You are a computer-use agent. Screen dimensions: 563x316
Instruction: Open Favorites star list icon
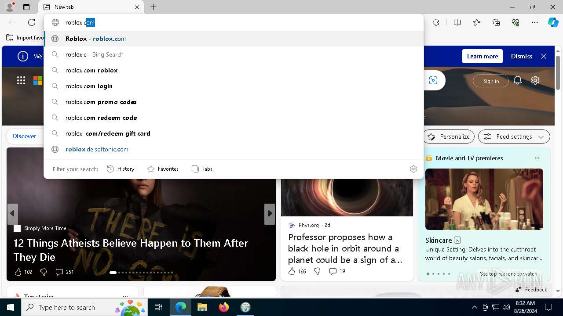[x=477, y=22]
